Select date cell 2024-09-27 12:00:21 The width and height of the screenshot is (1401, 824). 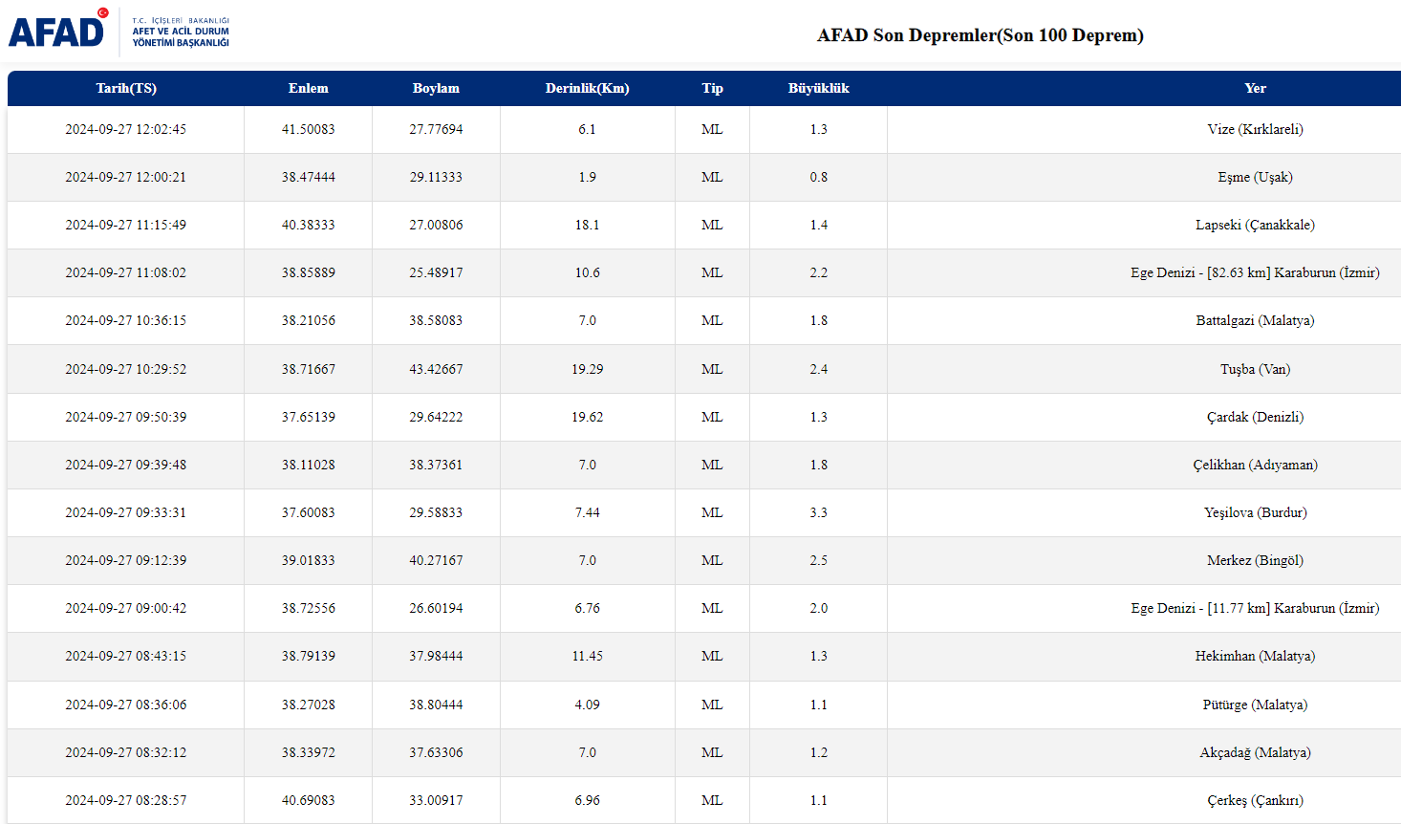(126, 177)
